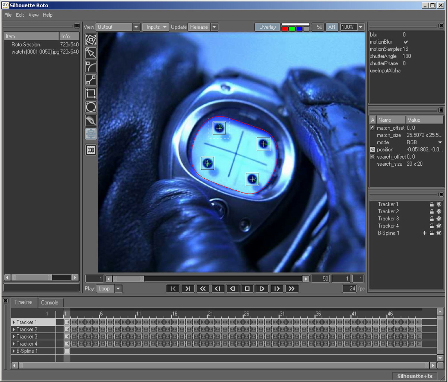Image resolution: width=447 pixels, height=382 pixels.
Task: Toggle the red channel swatch
Action: [x=285, y=29]
